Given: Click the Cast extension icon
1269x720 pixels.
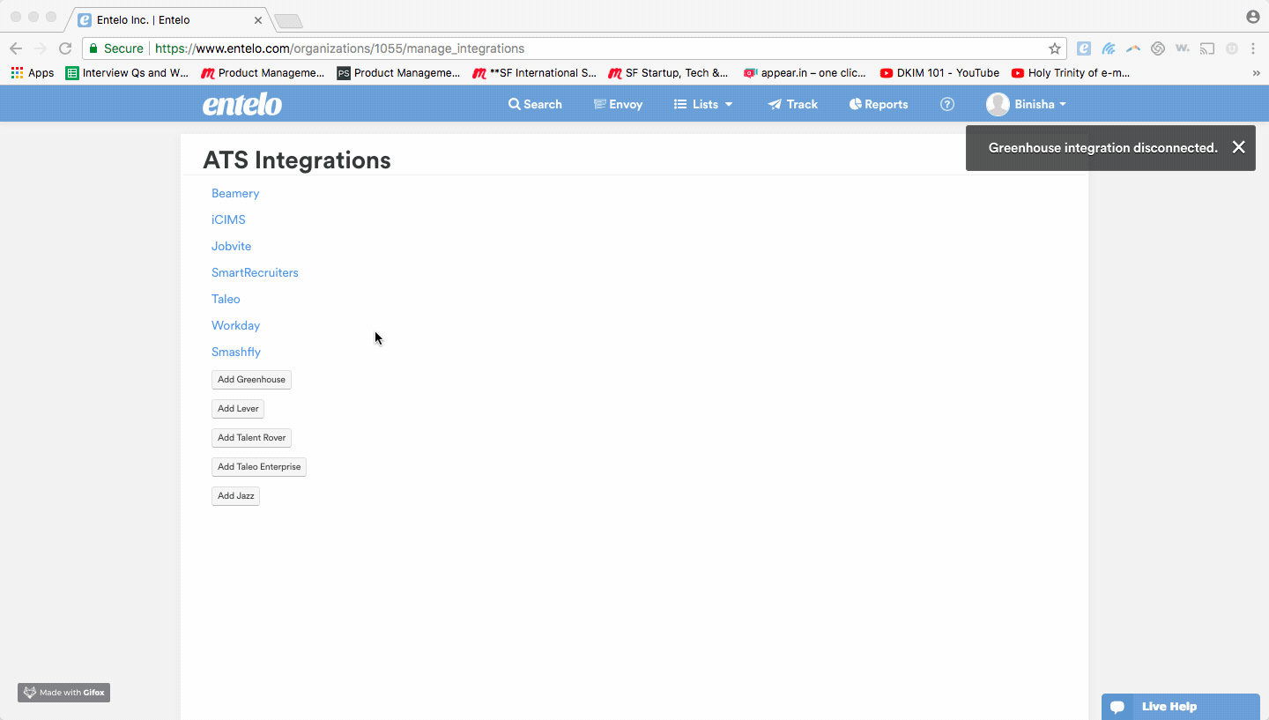Looking at the screenshot, I should [1207, 48].
